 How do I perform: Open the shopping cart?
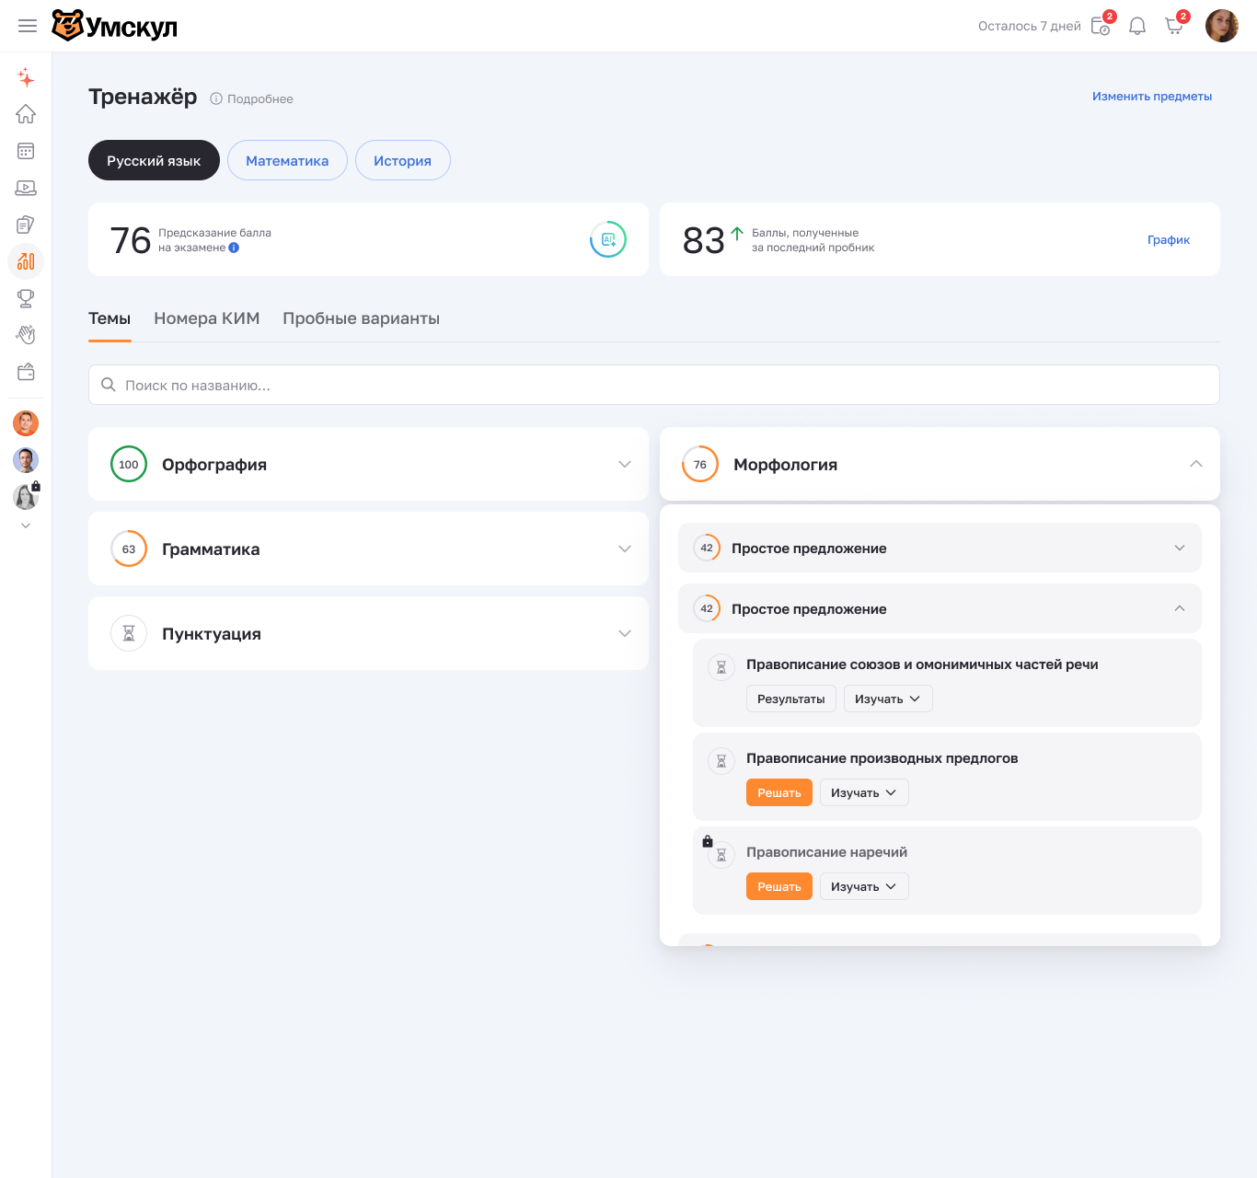click(1174, 26)
